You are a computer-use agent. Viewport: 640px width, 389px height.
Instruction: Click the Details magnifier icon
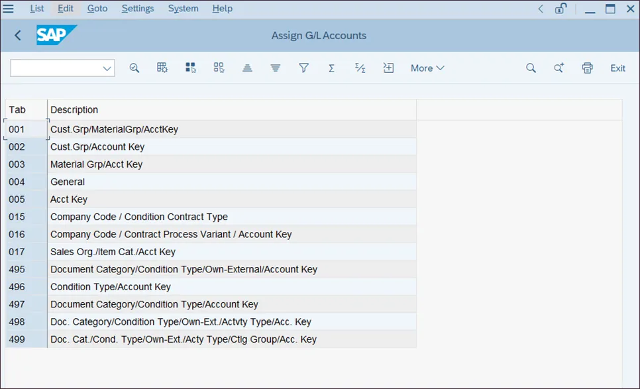(x=134, y=68)
